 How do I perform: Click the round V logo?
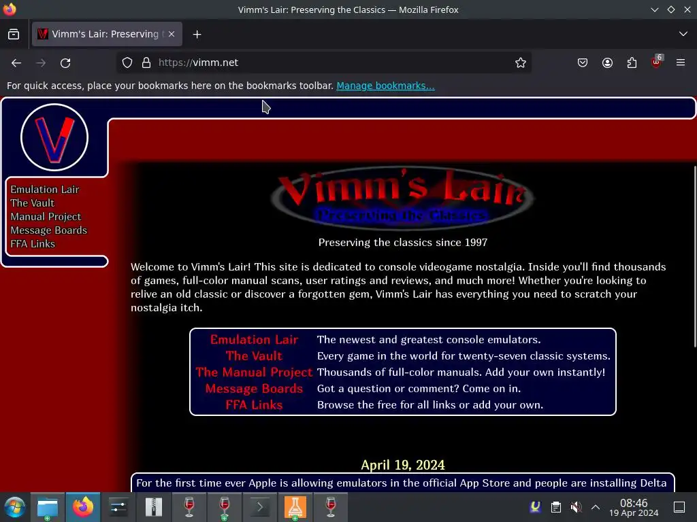(x=54, y=137)
